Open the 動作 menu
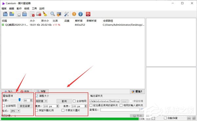 (x=19, y=8)
